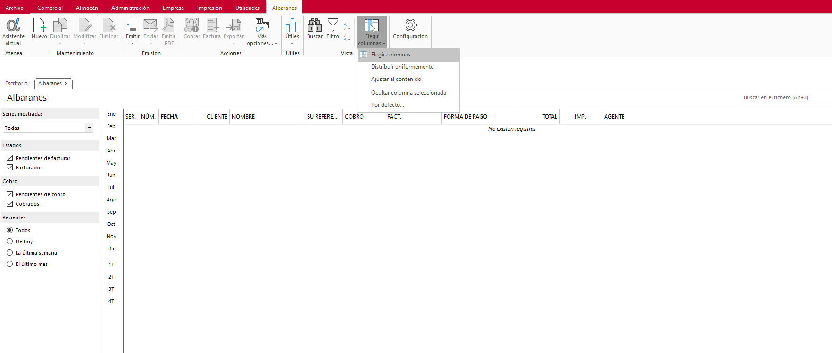This screenshot has height=353, width=832.
Task: Click the TOTAL column header
Action: (538, 117)
